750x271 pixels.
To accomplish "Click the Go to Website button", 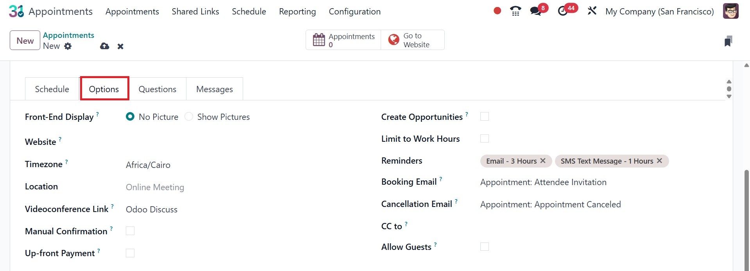I will tap(413, 40).
